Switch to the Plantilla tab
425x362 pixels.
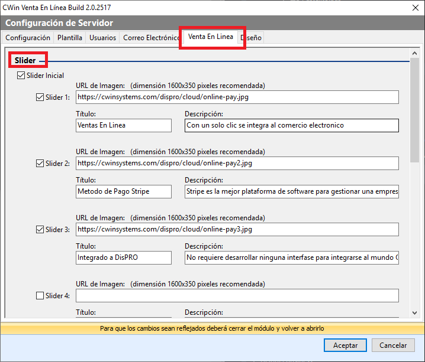(x=70, y=38)
